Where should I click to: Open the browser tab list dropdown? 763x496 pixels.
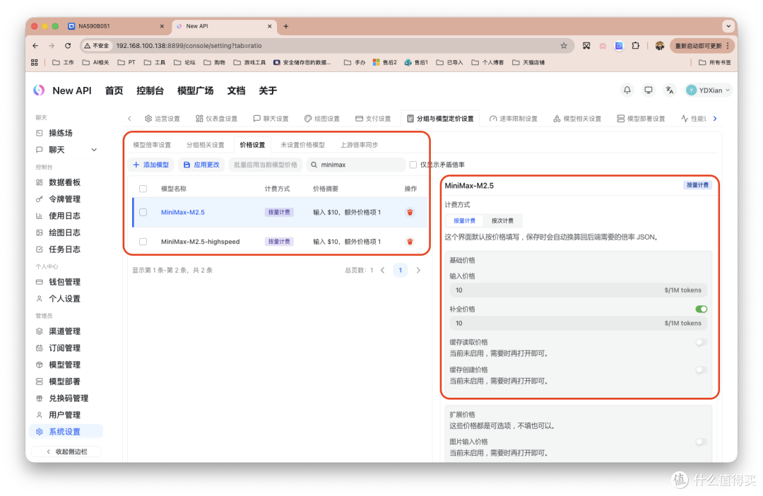[x=728, y=26]
